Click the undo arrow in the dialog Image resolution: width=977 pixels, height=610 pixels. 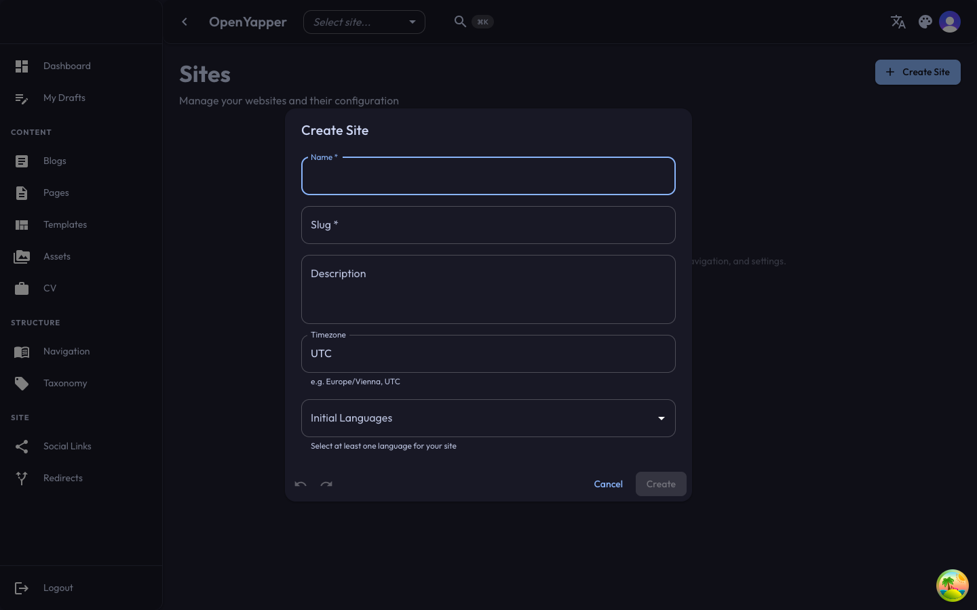click(x=300, y=484)
